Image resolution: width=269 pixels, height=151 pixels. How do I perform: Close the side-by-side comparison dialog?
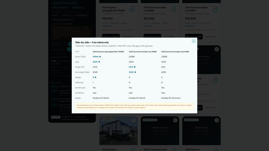[x=194, y=41]
